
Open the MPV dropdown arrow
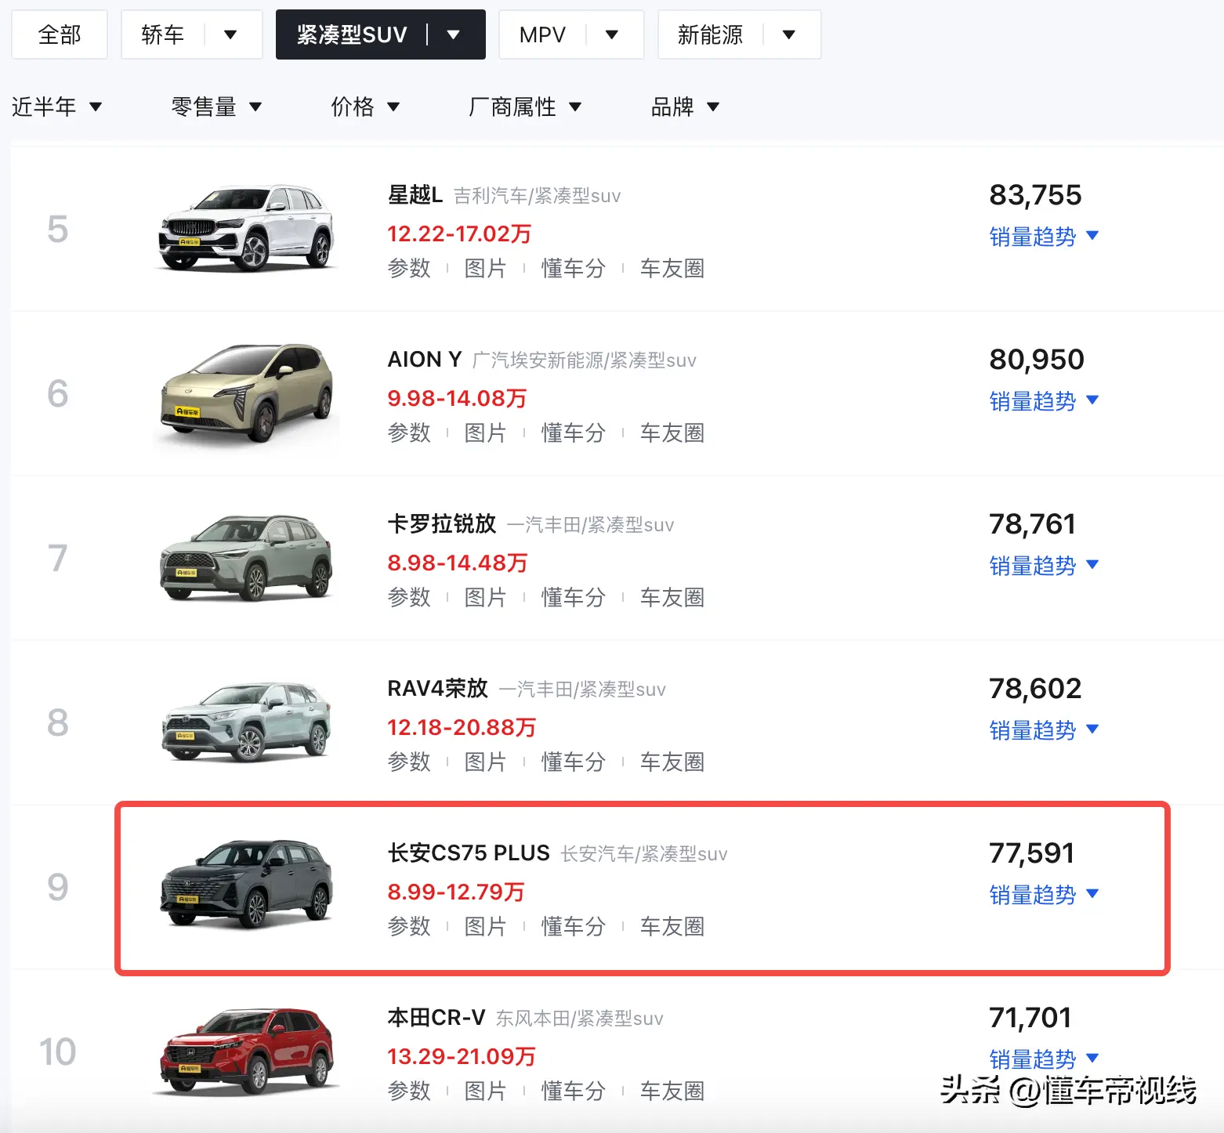[x=613, y=34]
